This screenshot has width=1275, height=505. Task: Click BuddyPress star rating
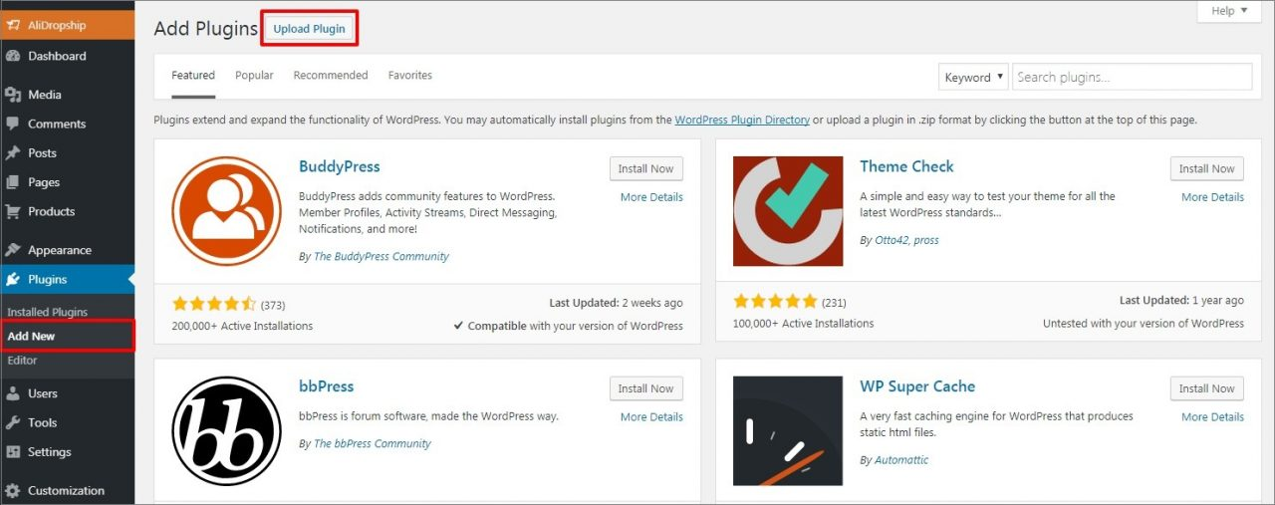point(214,304)
